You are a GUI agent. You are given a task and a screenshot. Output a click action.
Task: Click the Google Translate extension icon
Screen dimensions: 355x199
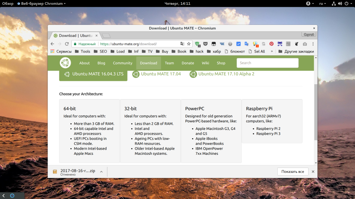(x=246, y=44)
